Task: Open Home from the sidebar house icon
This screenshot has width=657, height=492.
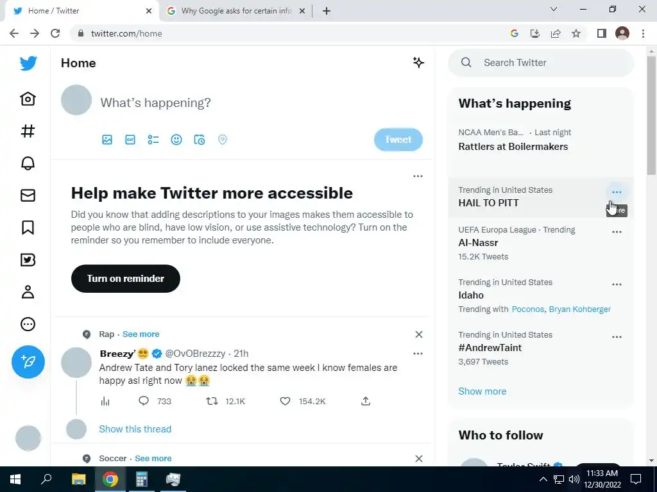Action: 28,99
